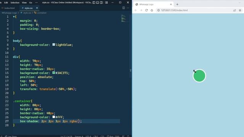Image resolution: width=244 pixels, height=137 pixels.
Task: Open #3AC371 color swatch
Action: [x=54, y=73]
